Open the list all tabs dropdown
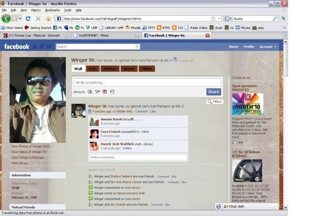315x216 pixels. point(285,35)
